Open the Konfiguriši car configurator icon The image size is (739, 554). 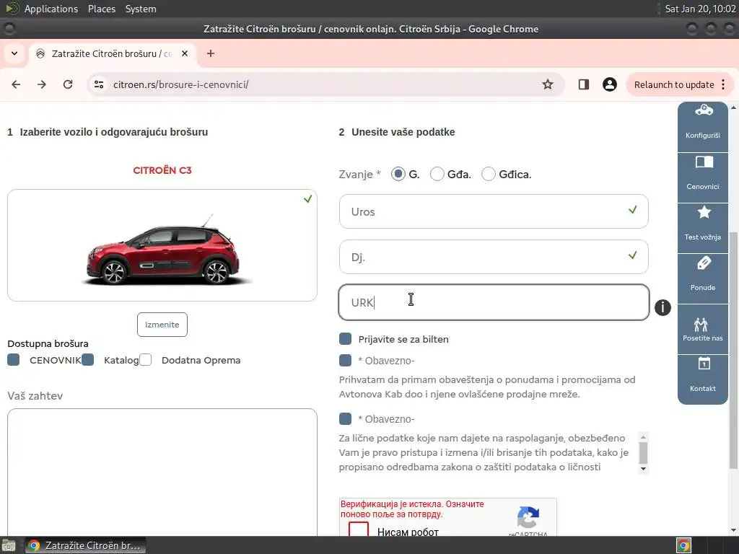[703, 110]
